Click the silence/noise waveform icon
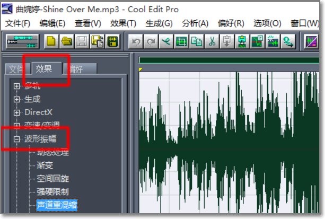 [273, 41]
